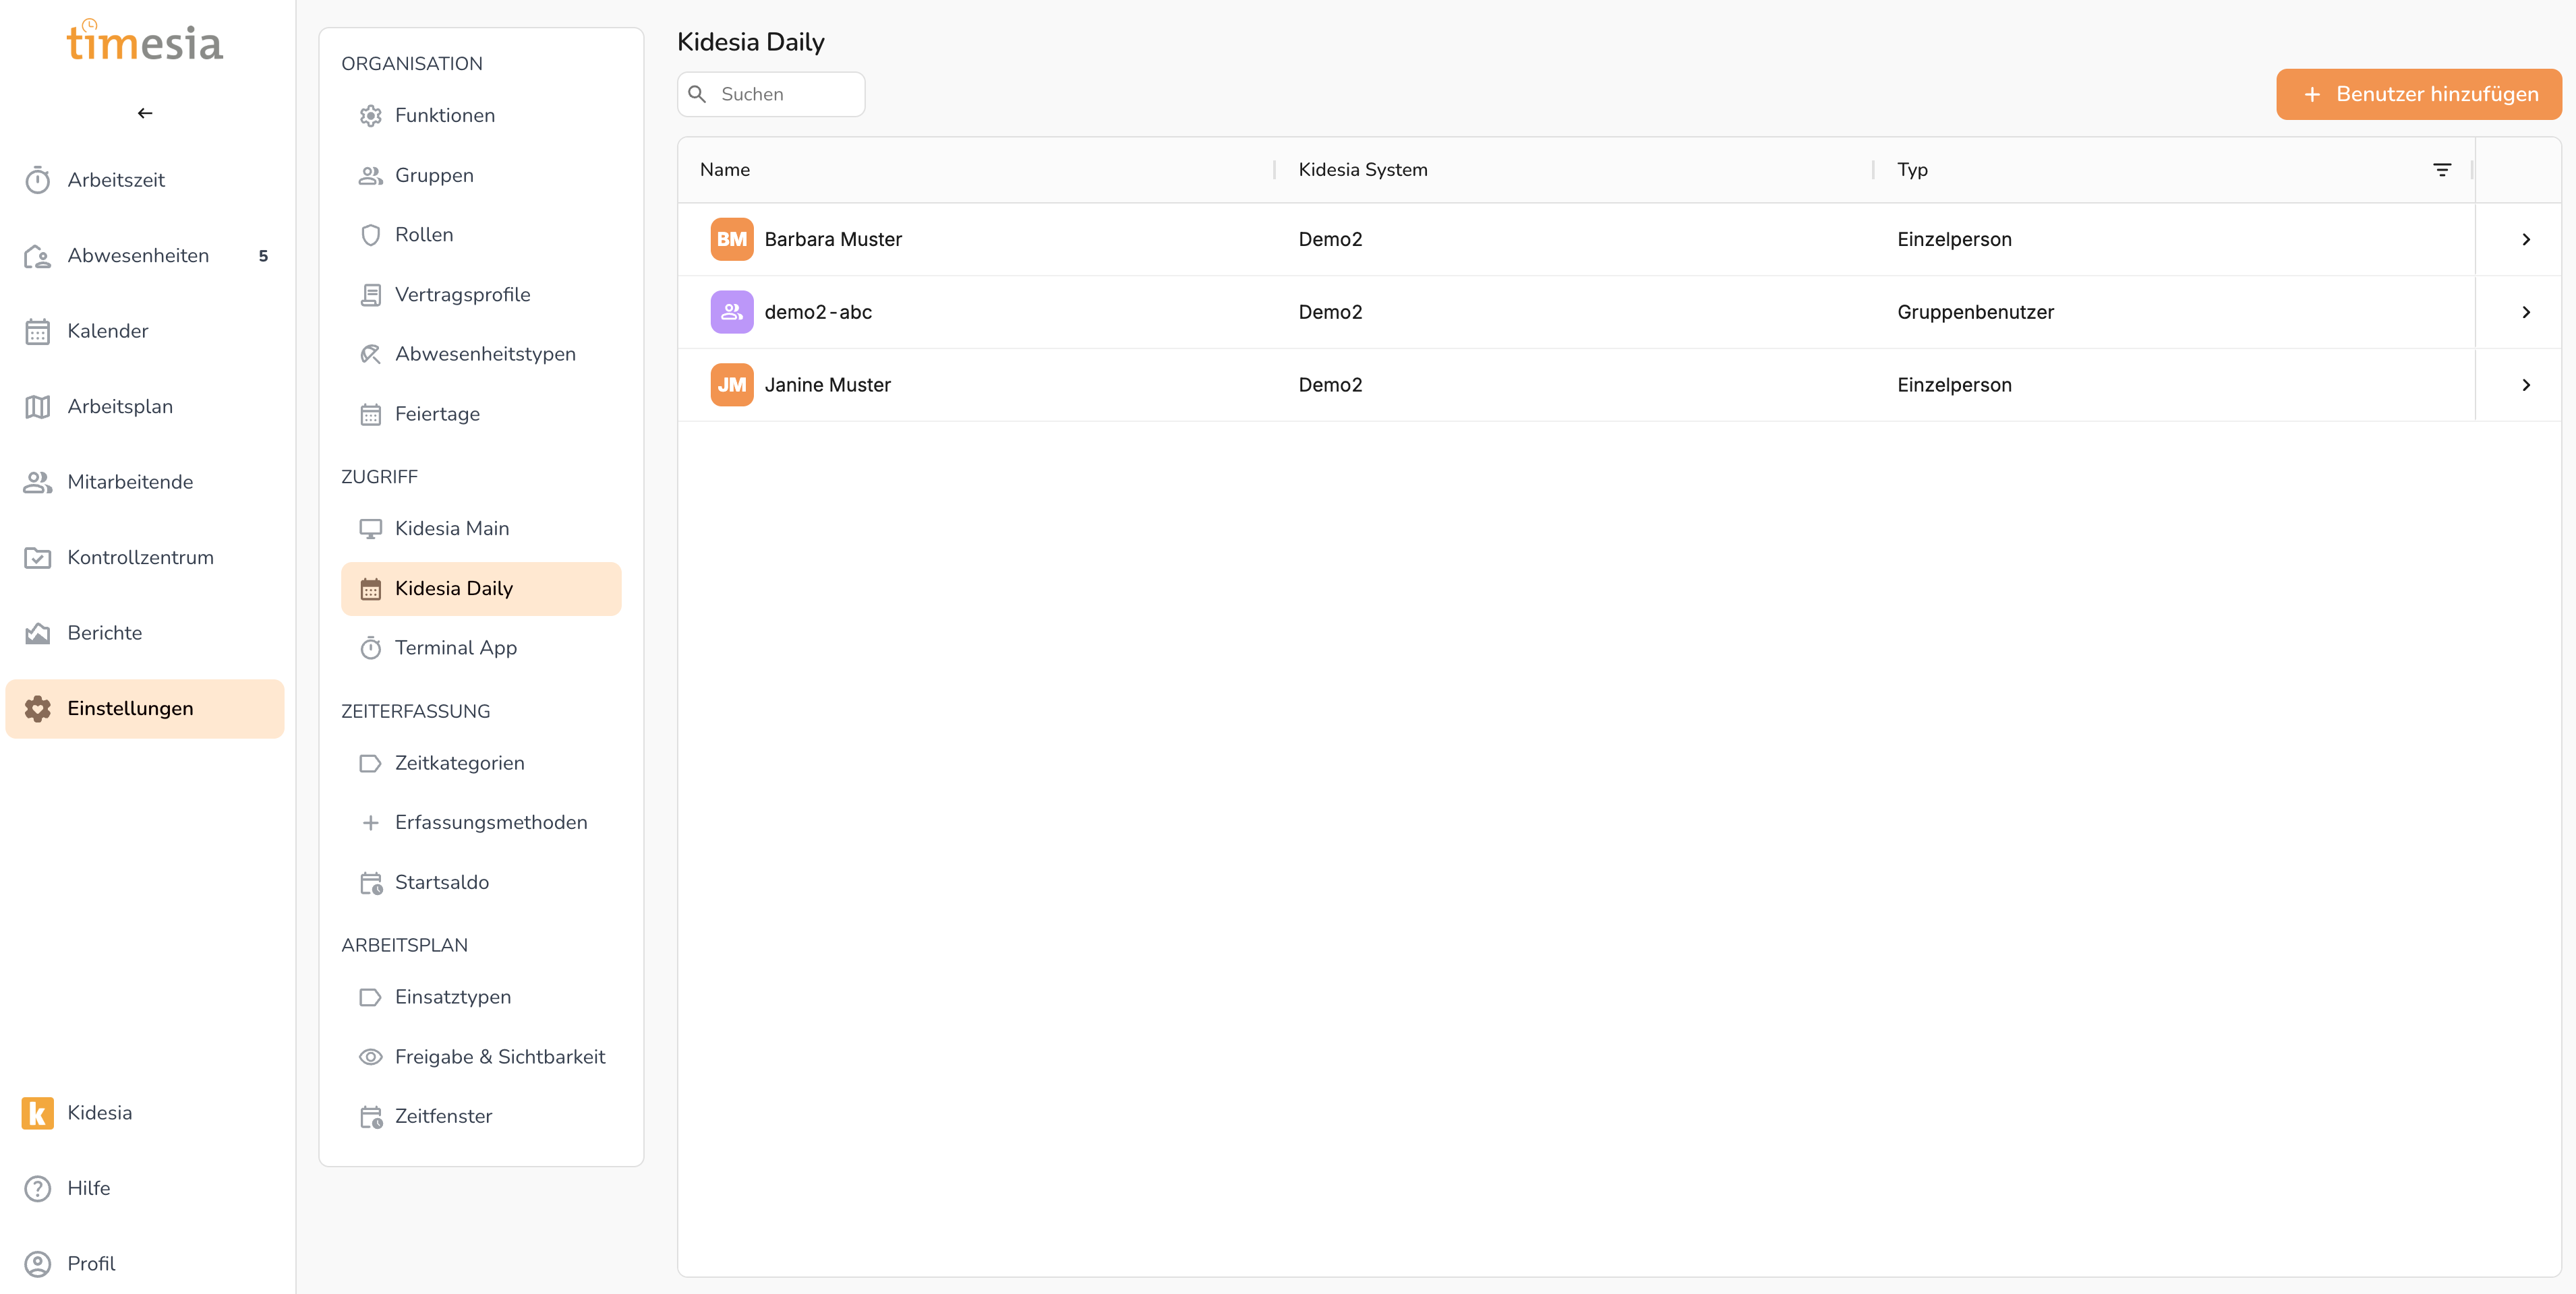The image size is (2576, 1294).
Task: Expand Barbara Muster row chevron
Action: (2525, 239)
